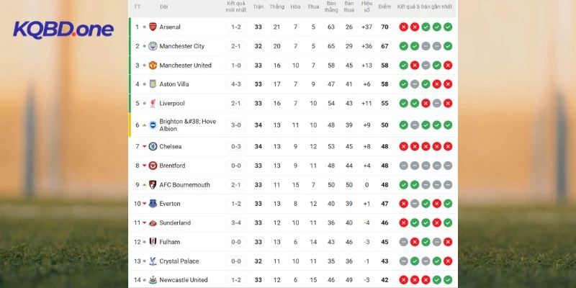Click the Arsenal club crest icon
Image resolution: width=576 pixels, height=288 pixels.
(x=153, y=27)
